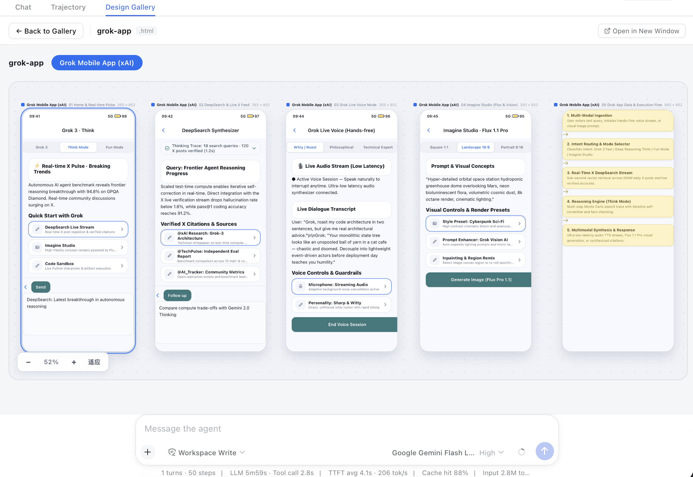Click back chevron in Imagine Studio header

pyautogui.click(x=429, y=130)
